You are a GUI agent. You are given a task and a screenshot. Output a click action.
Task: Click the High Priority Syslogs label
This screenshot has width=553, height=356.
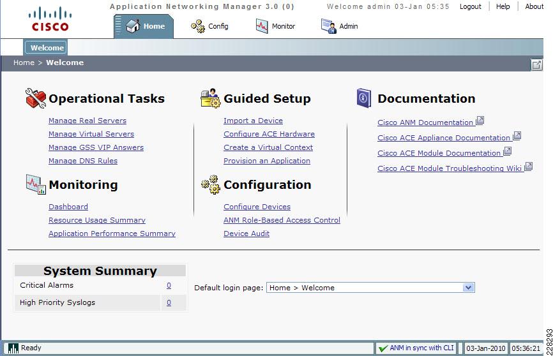[x=57, y=302]
